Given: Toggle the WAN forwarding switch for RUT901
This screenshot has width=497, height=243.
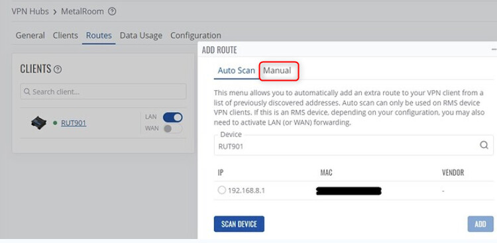Looking at the screenshot, I should click(x=173, y=128).
